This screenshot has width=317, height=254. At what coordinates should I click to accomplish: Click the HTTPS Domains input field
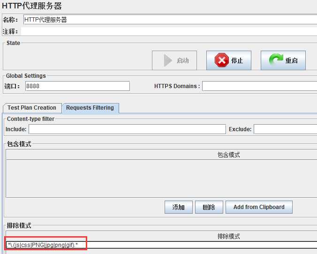pos(260,86)
